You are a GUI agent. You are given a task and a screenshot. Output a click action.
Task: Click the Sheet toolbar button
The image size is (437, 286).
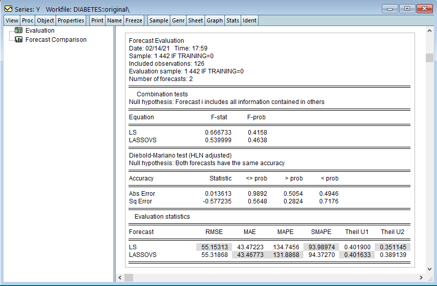coord(195,20)
